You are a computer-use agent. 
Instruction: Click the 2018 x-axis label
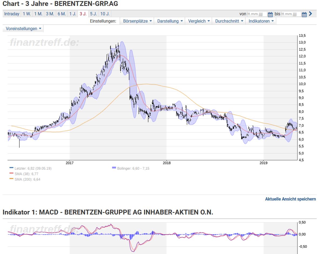click(x=167, y=163)
